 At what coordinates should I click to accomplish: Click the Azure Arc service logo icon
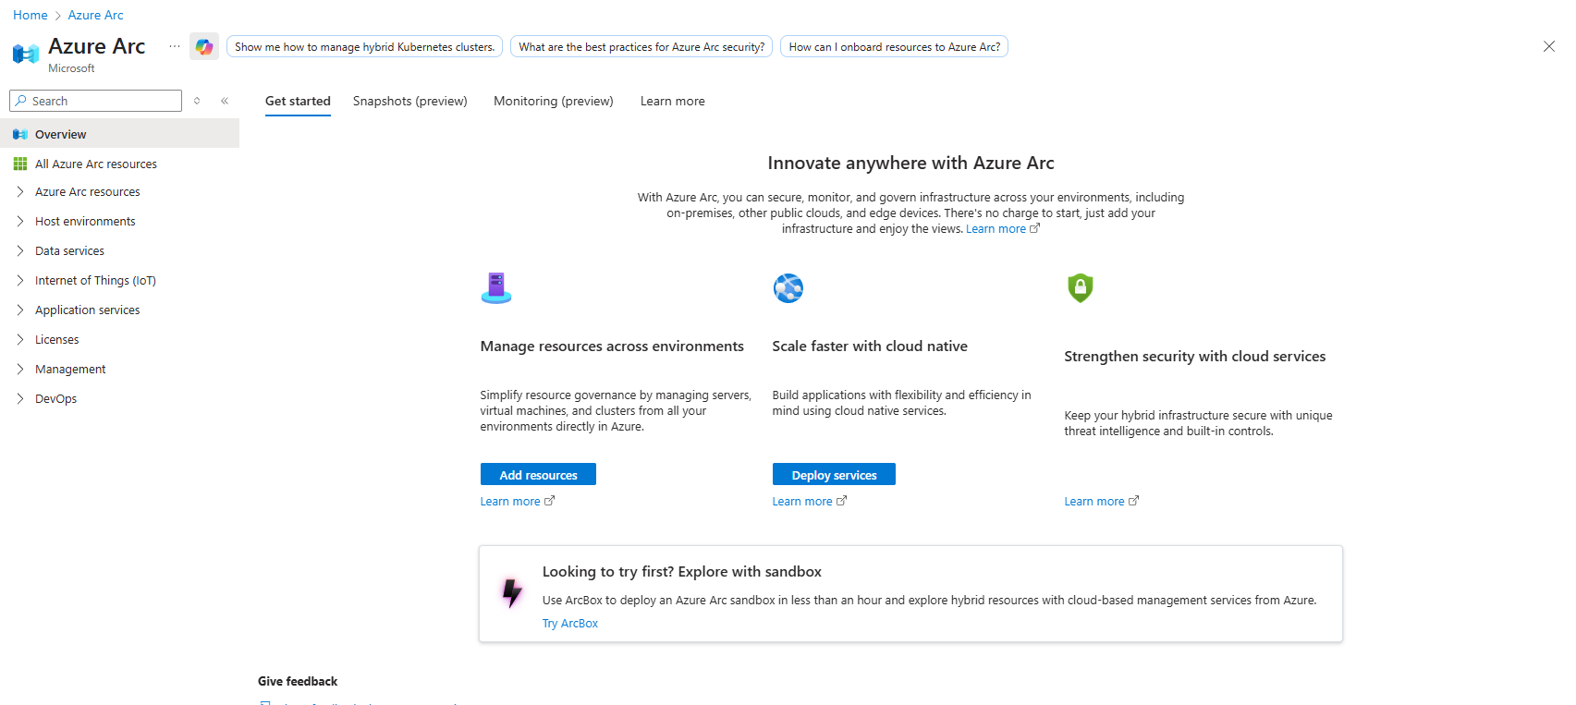click(x=25, y=54)
